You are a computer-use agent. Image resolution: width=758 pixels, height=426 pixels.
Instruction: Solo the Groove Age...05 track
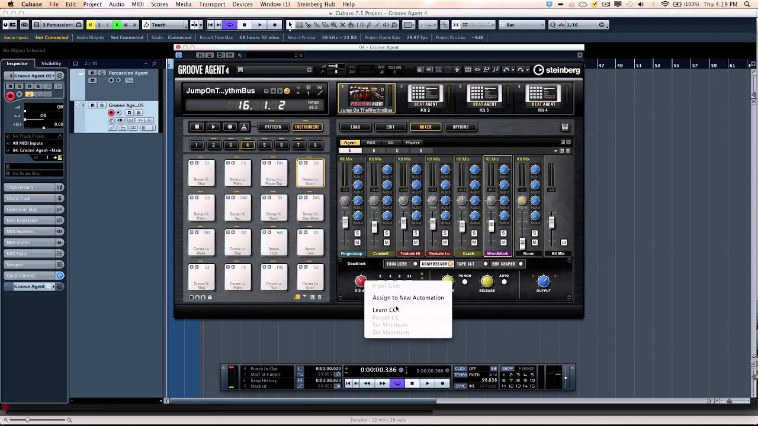click(102, 105)
